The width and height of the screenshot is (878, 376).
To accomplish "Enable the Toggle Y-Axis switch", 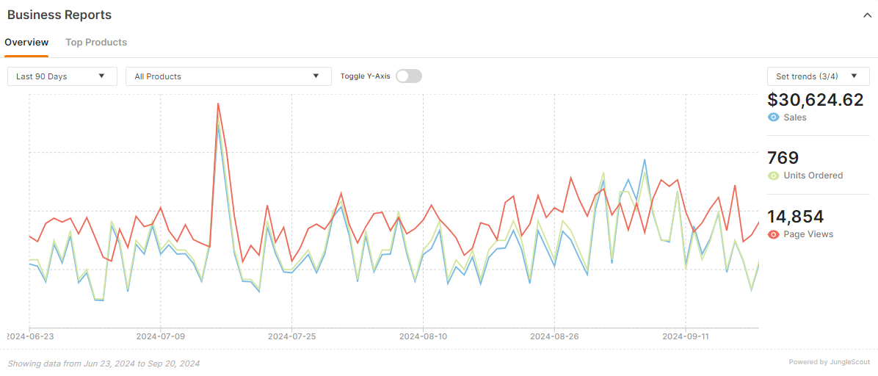I will coord(408,76).
